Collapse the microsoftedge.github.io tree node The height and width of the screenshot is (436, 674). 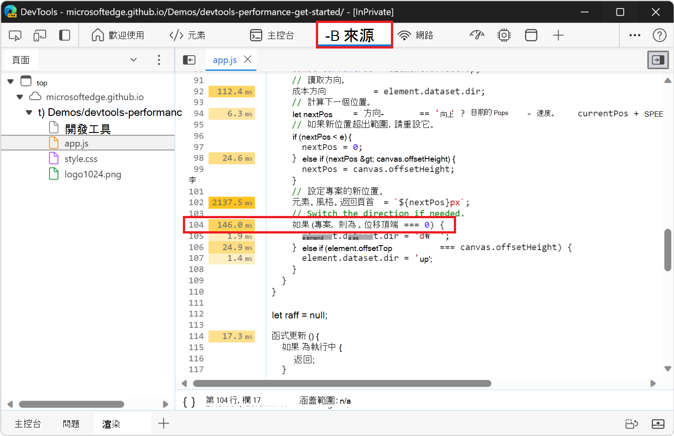(x=19, y=97)
